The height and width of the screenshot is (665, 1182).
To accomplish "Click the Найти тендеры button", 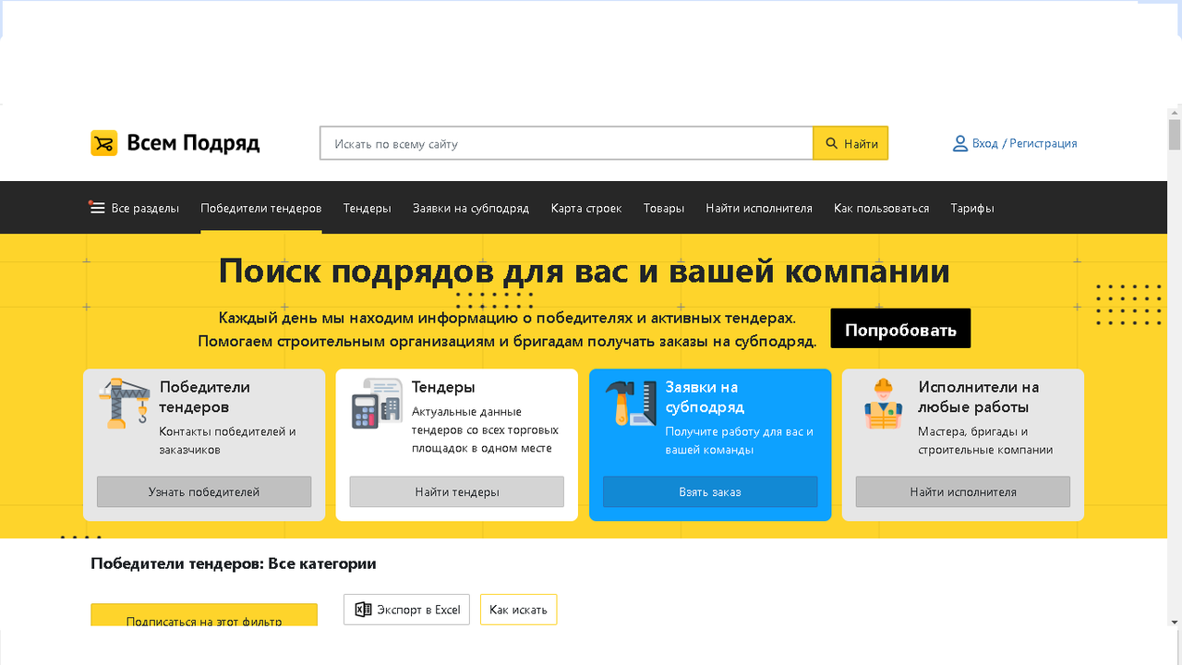I will point(457,491).
